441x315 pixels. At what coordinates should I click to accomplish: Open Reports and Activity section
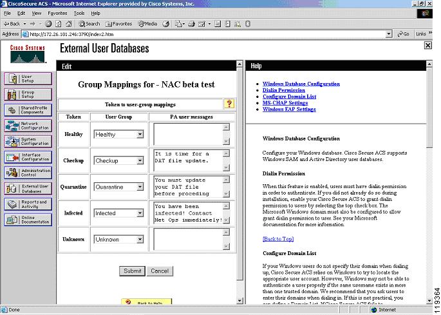point(28,204)
